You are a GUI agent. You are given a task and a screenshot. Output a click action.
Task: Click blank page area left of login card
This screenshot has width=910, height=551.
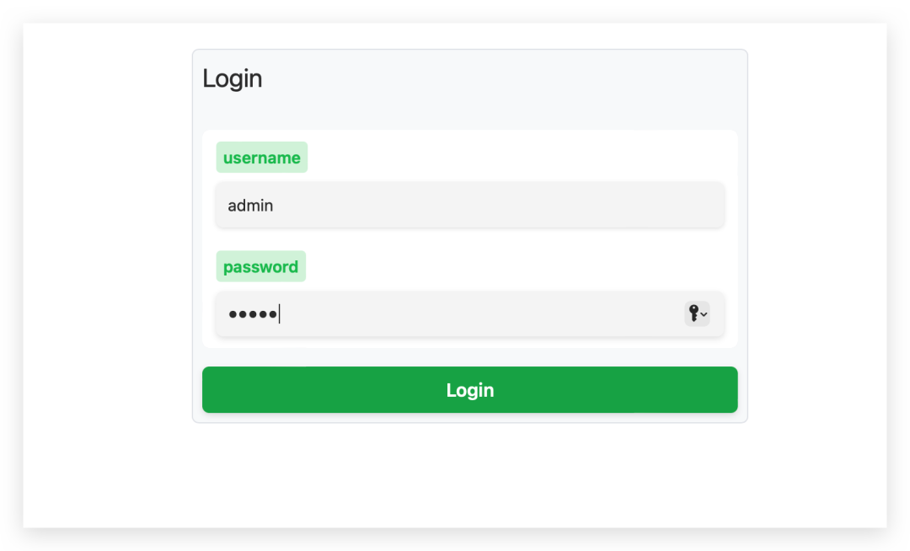pos(107,253)
